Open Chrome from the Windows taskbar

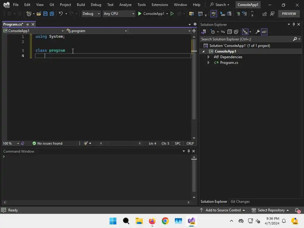click(165, 221)
